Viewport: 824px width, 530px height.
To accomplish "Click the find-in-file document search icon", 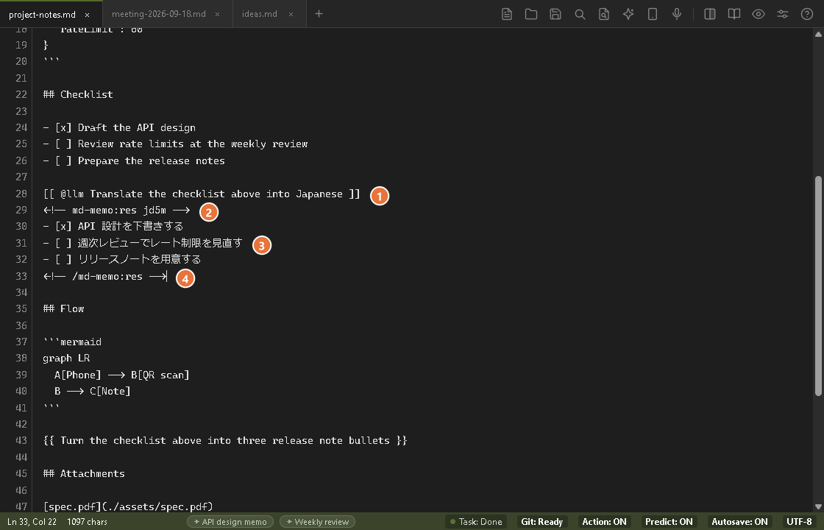I will (604, 14).
